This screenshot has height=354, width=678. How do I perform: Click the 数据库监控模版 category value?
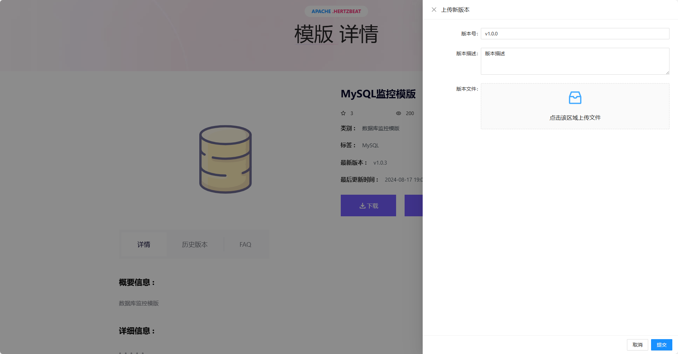(x=380, y=129)
